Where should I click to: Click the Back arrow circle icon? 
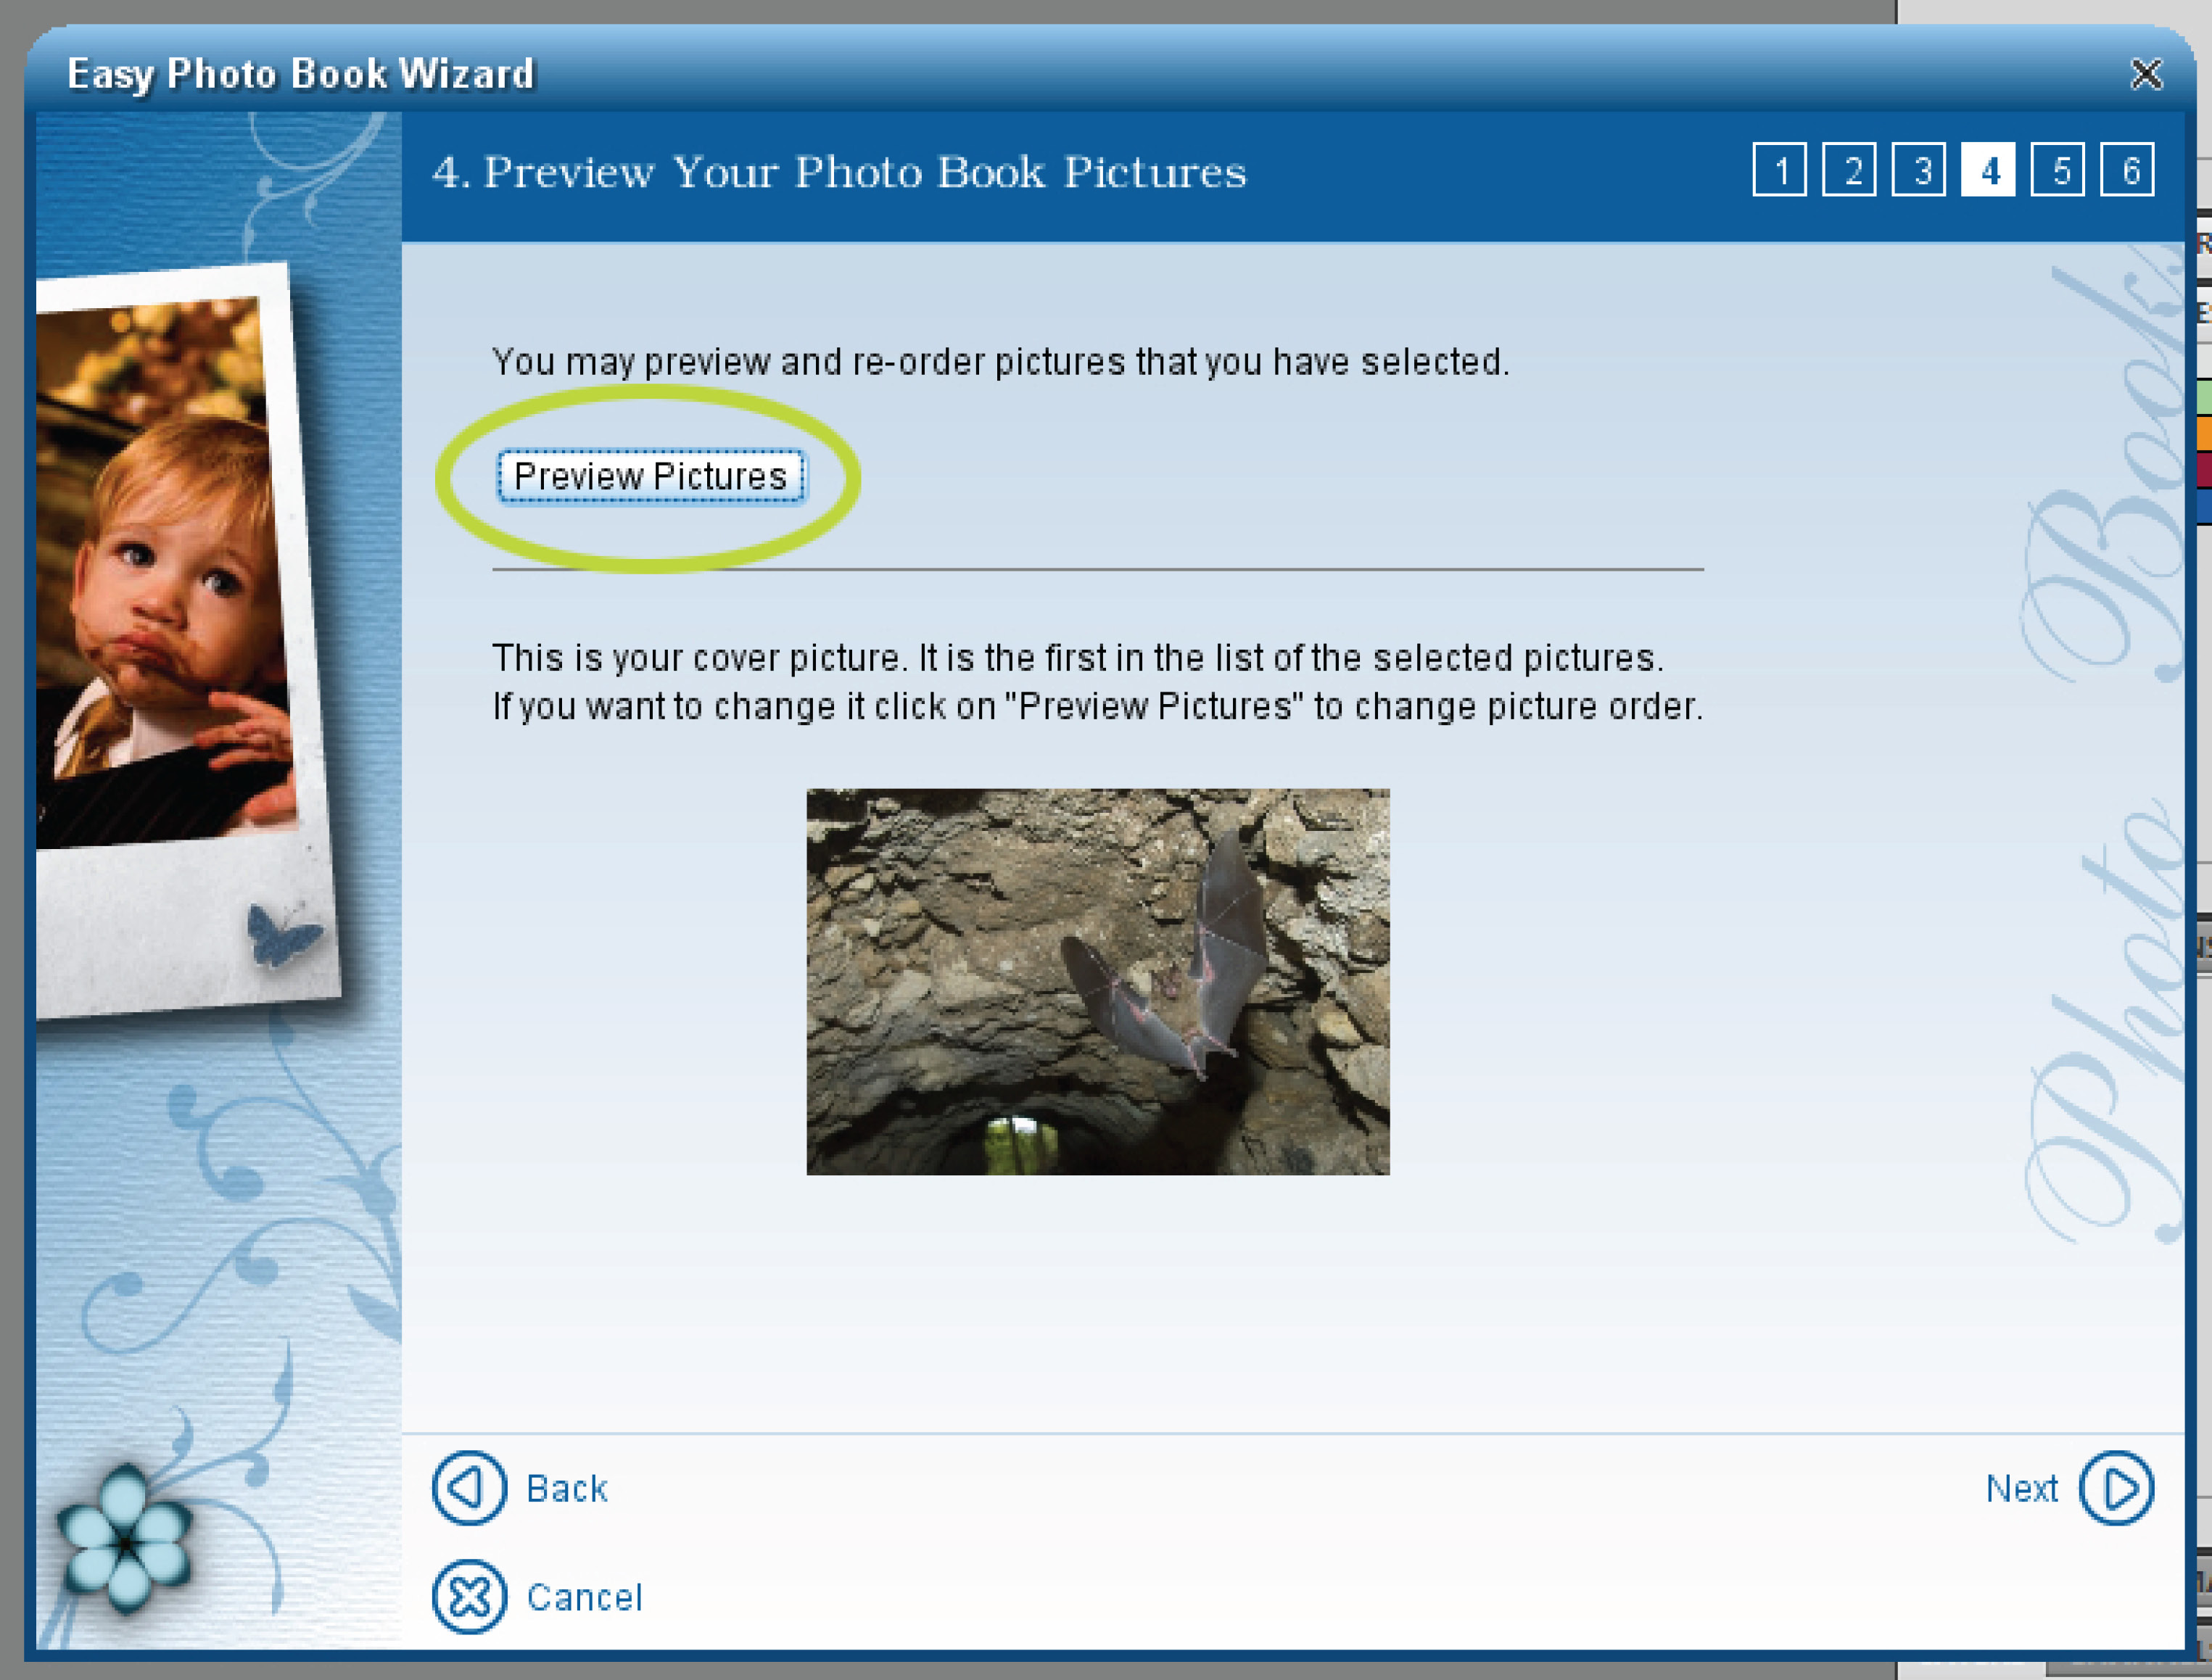[469, 1487]
